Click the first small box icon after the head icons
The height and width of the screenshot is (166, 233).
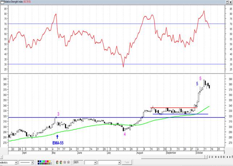tap(65, 162)
